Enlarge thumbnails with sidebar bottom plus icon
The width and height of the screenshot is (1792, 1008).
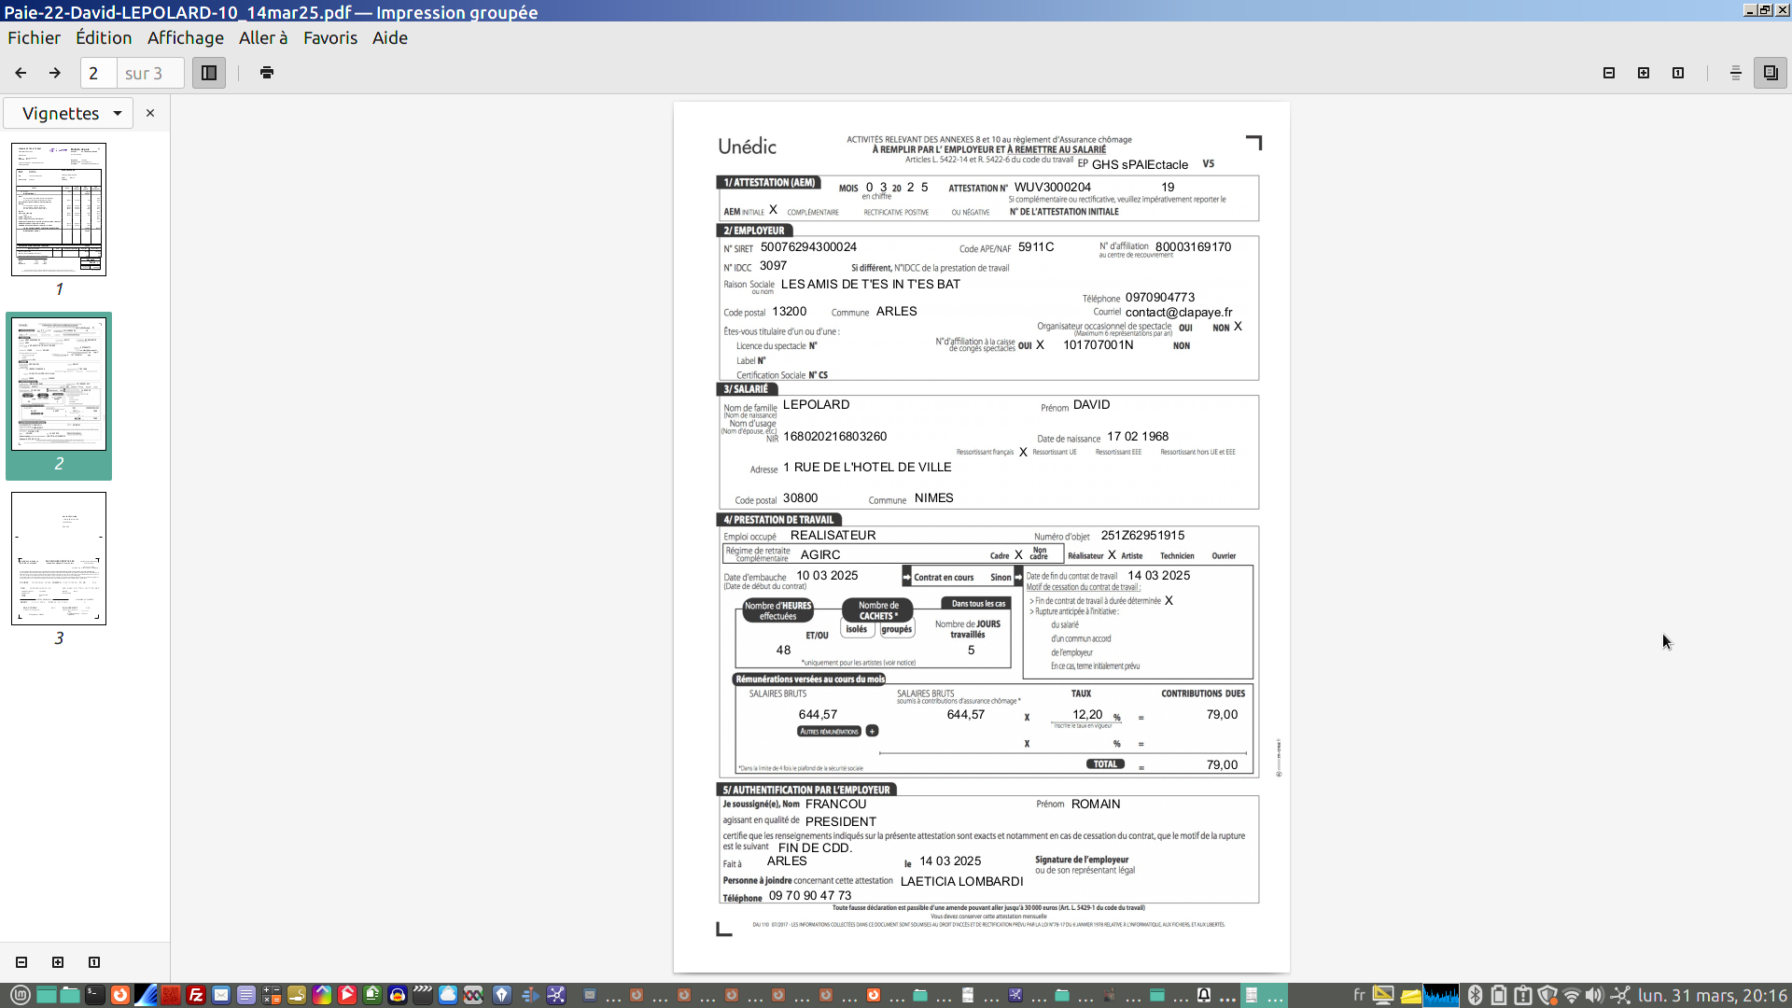(x=58, y=962)
